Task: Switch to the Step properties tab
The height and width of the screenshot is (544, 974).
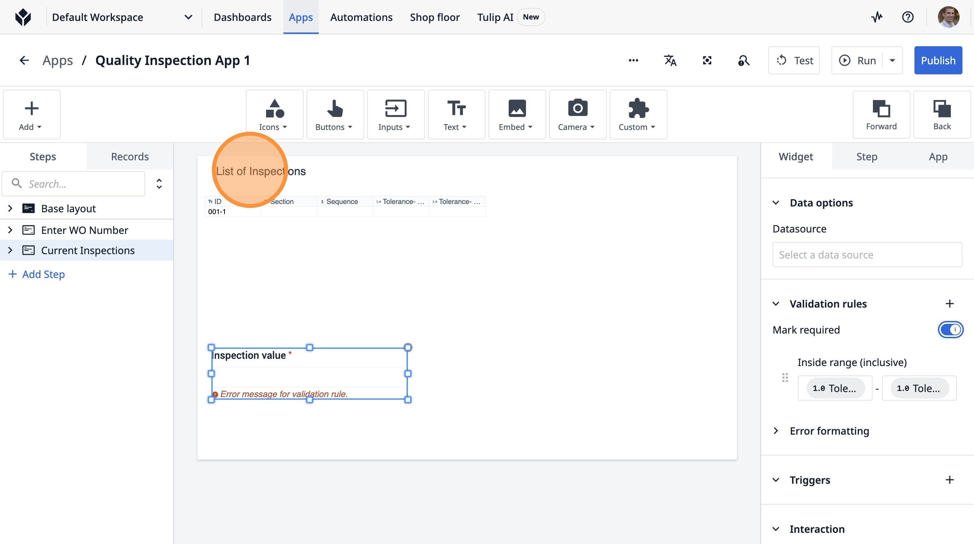Action: tap(867, 157)
